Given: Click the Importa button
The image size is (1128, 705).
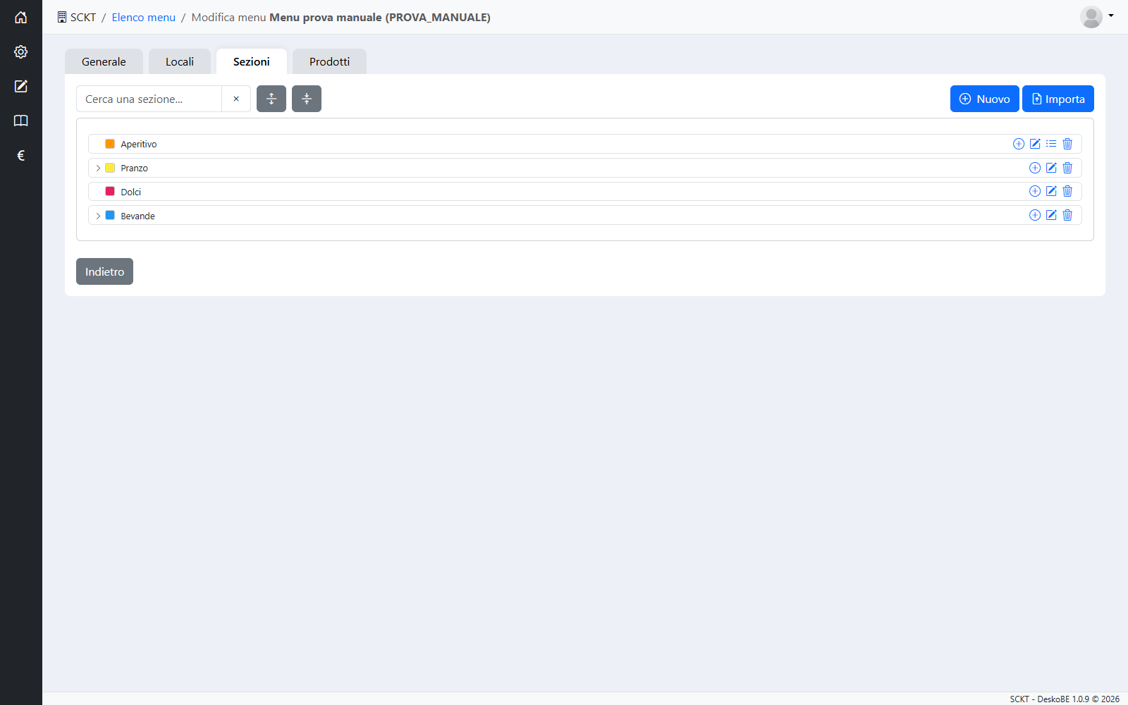Looking at the screenshot, I should click(1058, 99).
